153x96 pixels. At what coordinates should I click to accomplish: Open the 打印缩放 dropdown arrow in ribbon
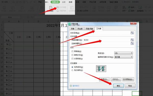tap(54, 11)
